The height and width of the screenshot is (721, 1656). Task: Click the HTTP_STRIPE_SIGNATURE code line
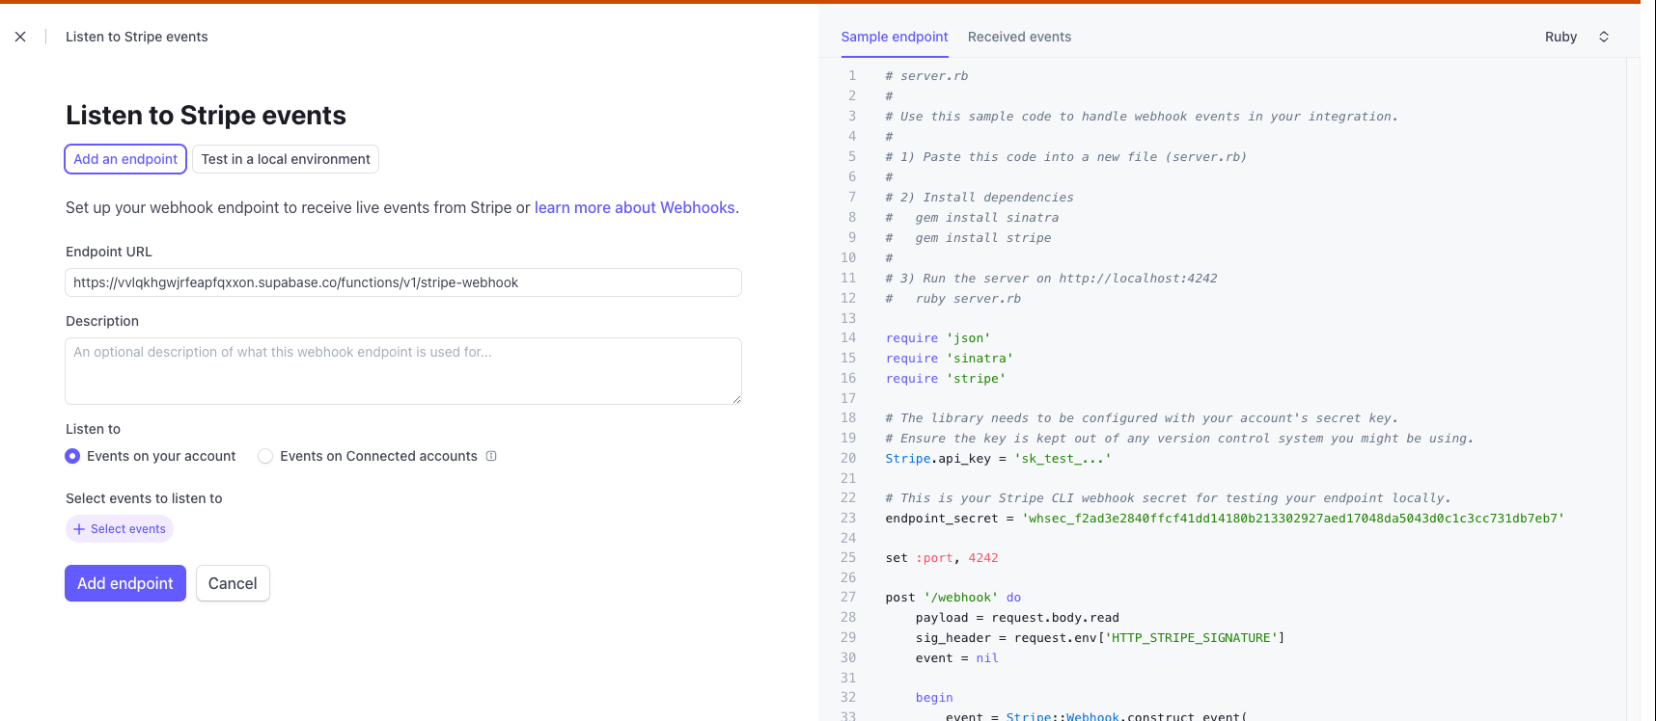tap(1100, 638)
